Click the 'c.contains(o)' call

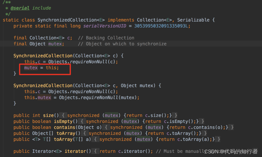(x=205, y=127)
